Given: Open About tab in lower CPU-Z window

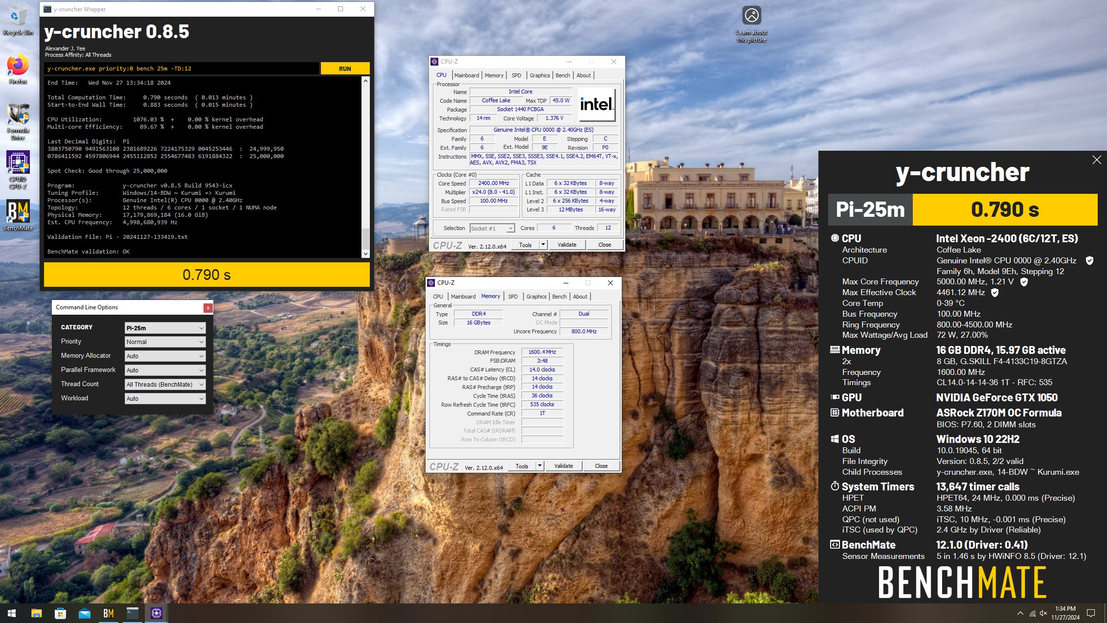Looking at the screenshot, I should pos(580,297).
